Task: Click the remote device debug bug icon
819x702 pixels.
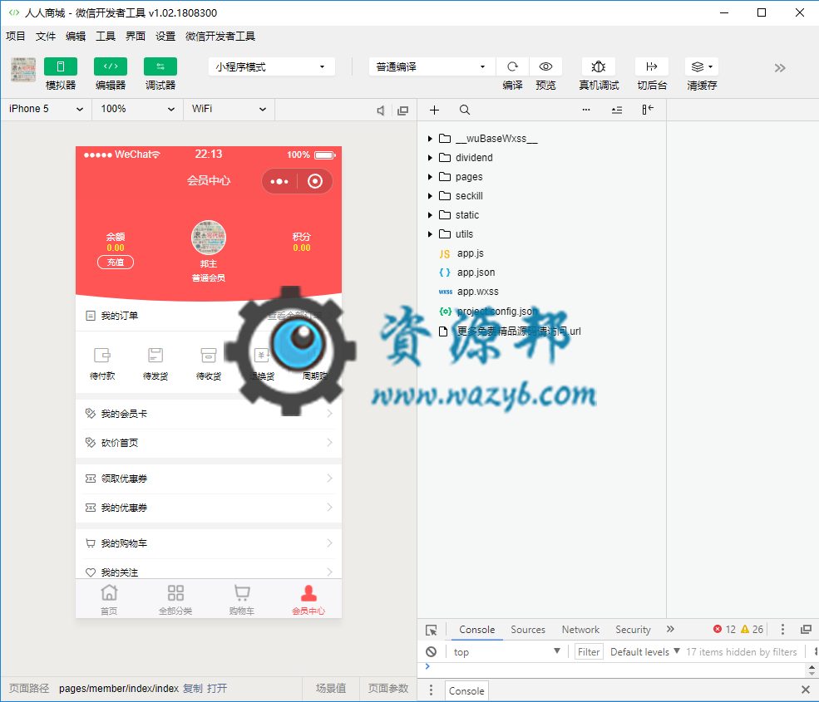Action: pos(599,66)
